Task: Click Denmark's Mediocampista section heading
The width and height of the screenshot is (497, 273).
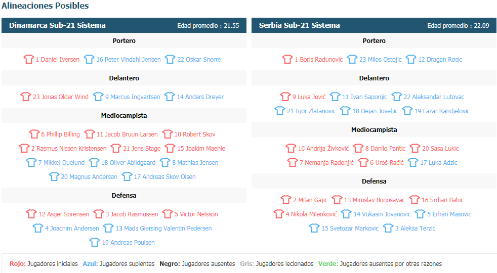Action: click(124, 116)
